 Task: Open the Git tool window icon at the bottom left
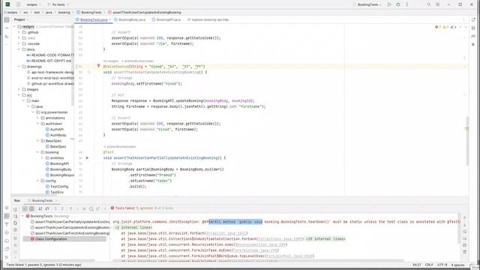click(7, 257)
